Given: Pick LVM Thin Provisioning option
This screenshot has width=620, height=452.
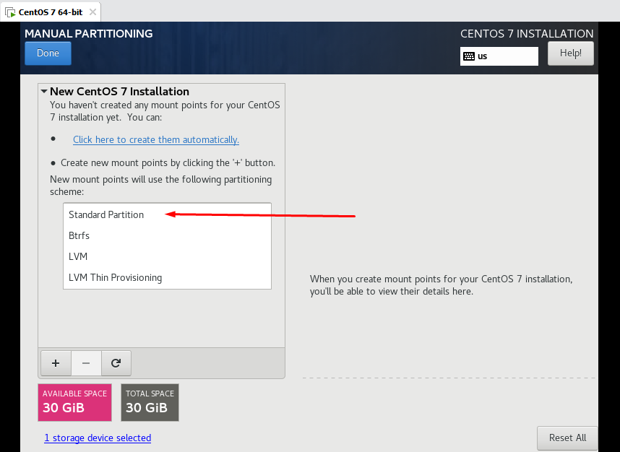Looking at the screenshot, I should click(x=167, y=277).
